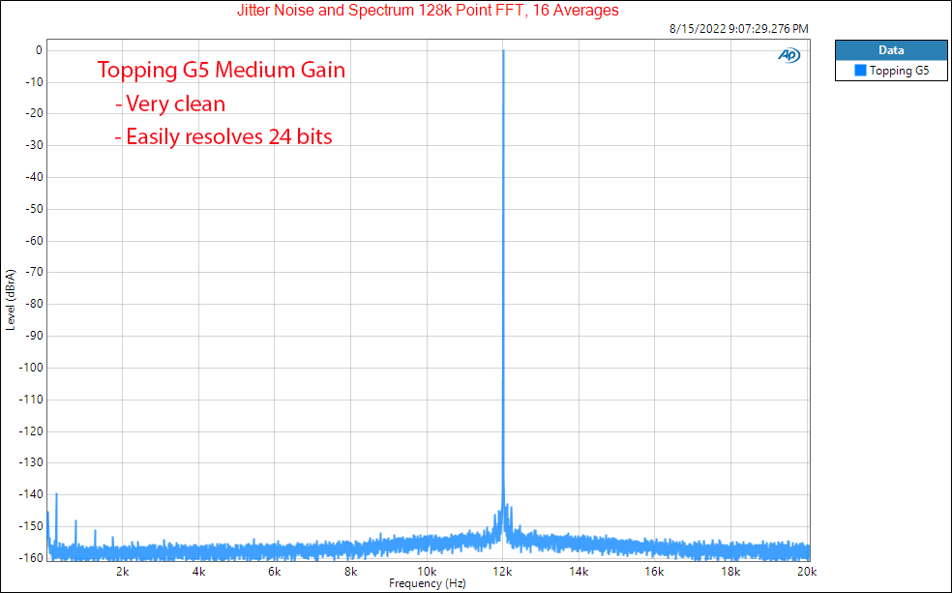
Task: Click the -100 level tick label
Action: (32, 368)
